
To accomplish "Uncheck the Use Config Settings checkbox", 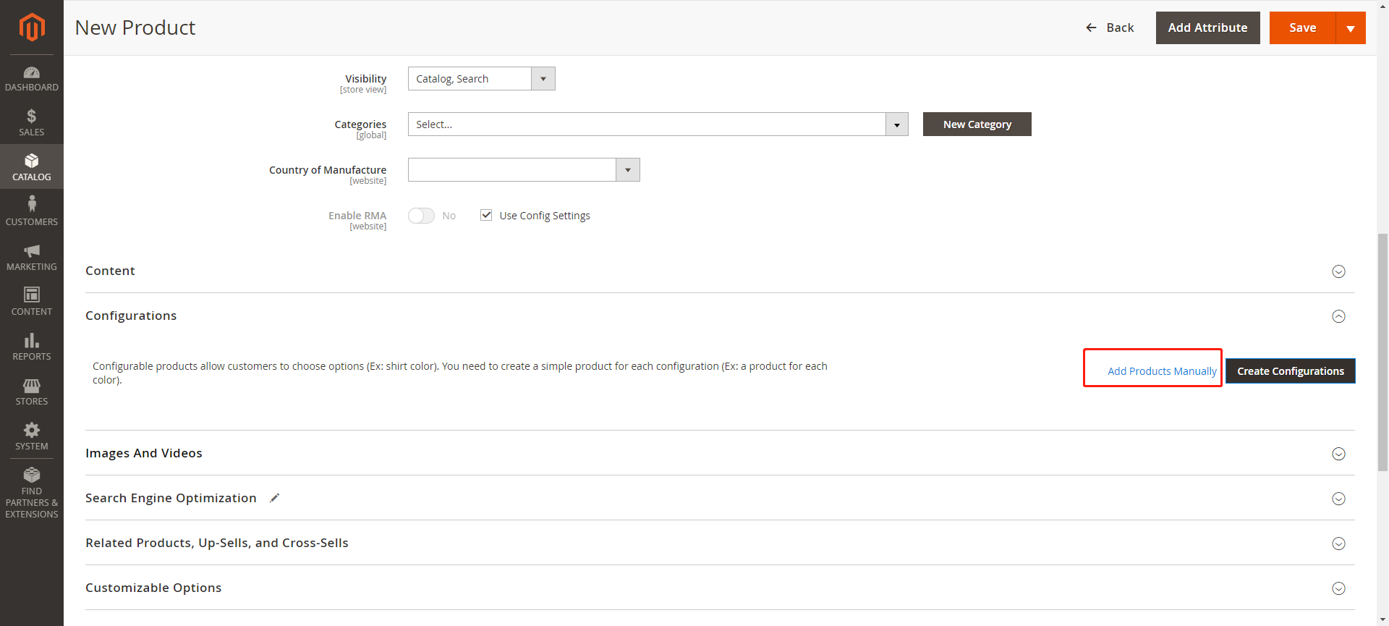I will pyautogui.click(x=486, y=215).
